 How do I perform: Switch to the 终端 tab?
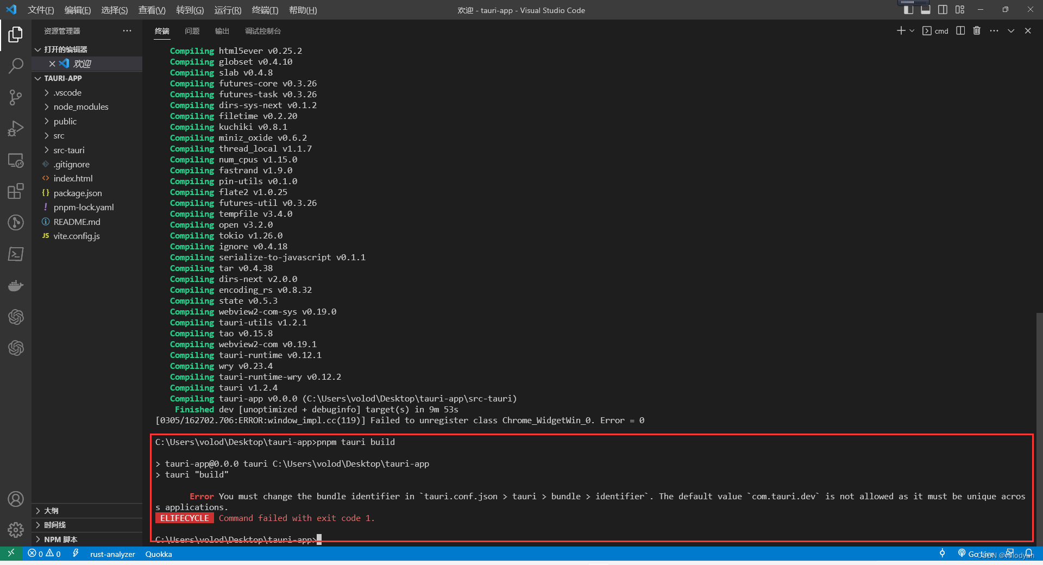162,31
